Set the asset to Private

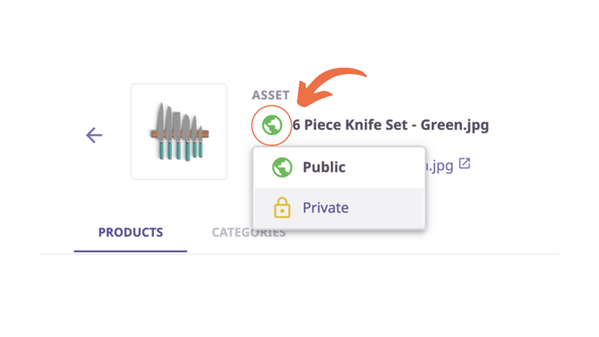(340, 208)
